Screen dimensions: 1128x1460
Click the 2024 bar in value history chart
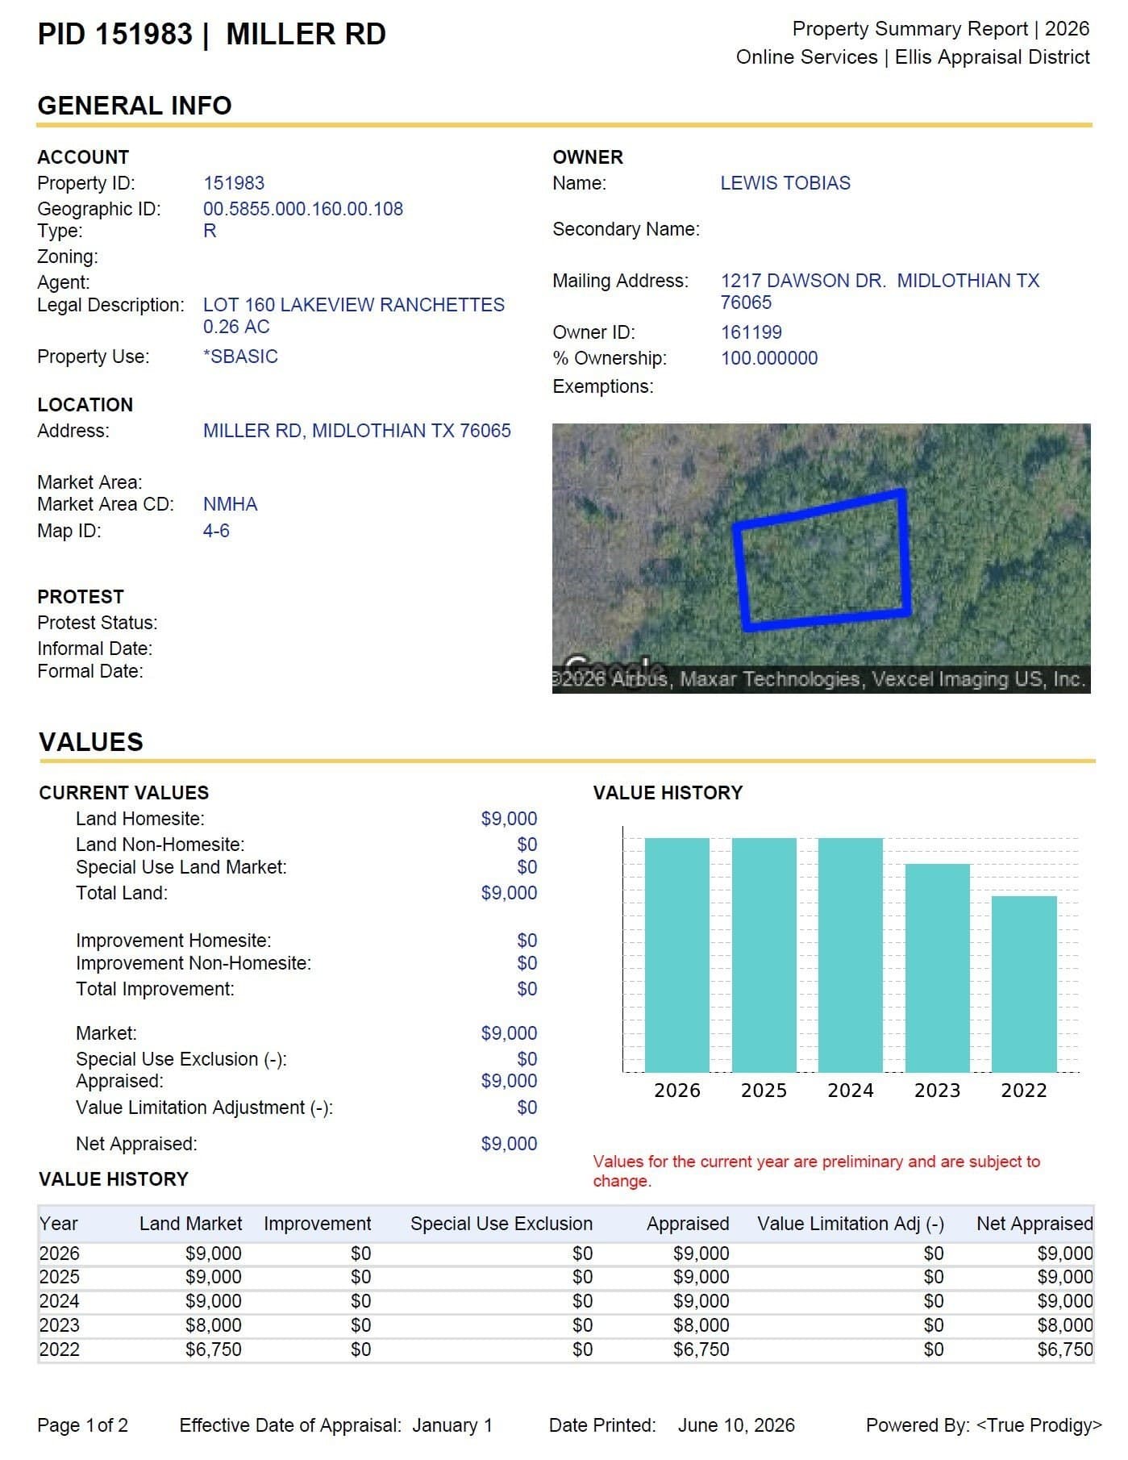[x=851, y=955]
